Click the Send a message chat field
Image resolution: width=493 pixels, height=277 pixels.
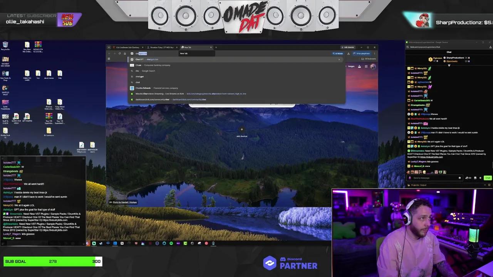[x=434, y=178]
